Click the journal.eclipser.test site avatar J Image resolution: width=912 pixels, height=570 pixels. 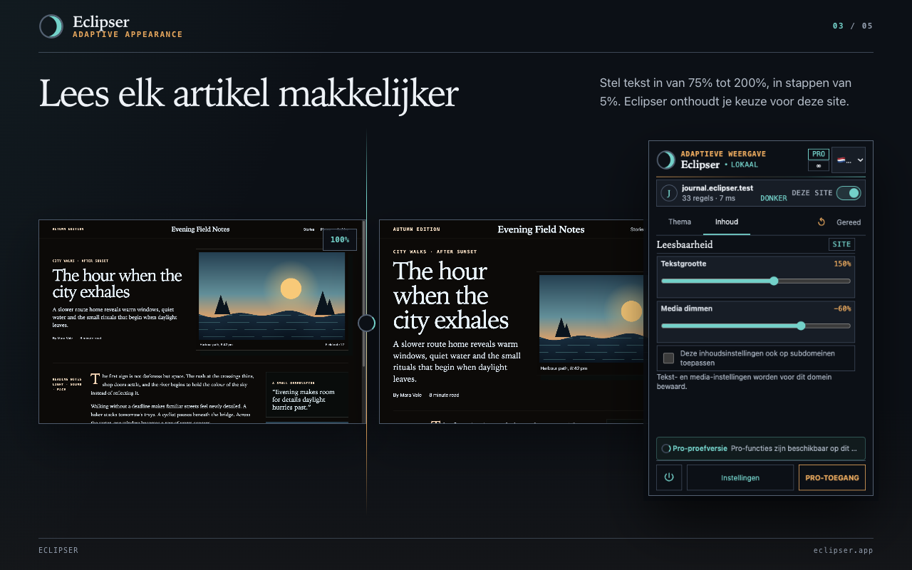pos(669,193)
